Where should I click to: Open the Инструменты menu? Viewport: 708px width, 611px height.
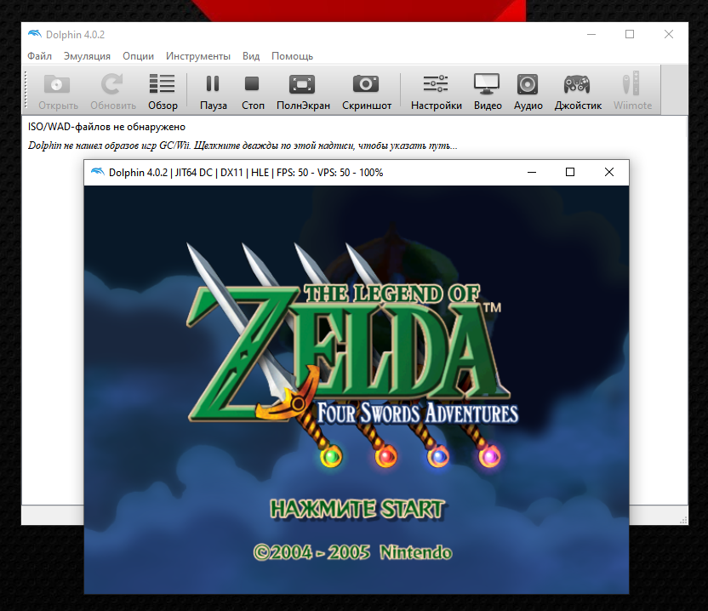point(197,56)
